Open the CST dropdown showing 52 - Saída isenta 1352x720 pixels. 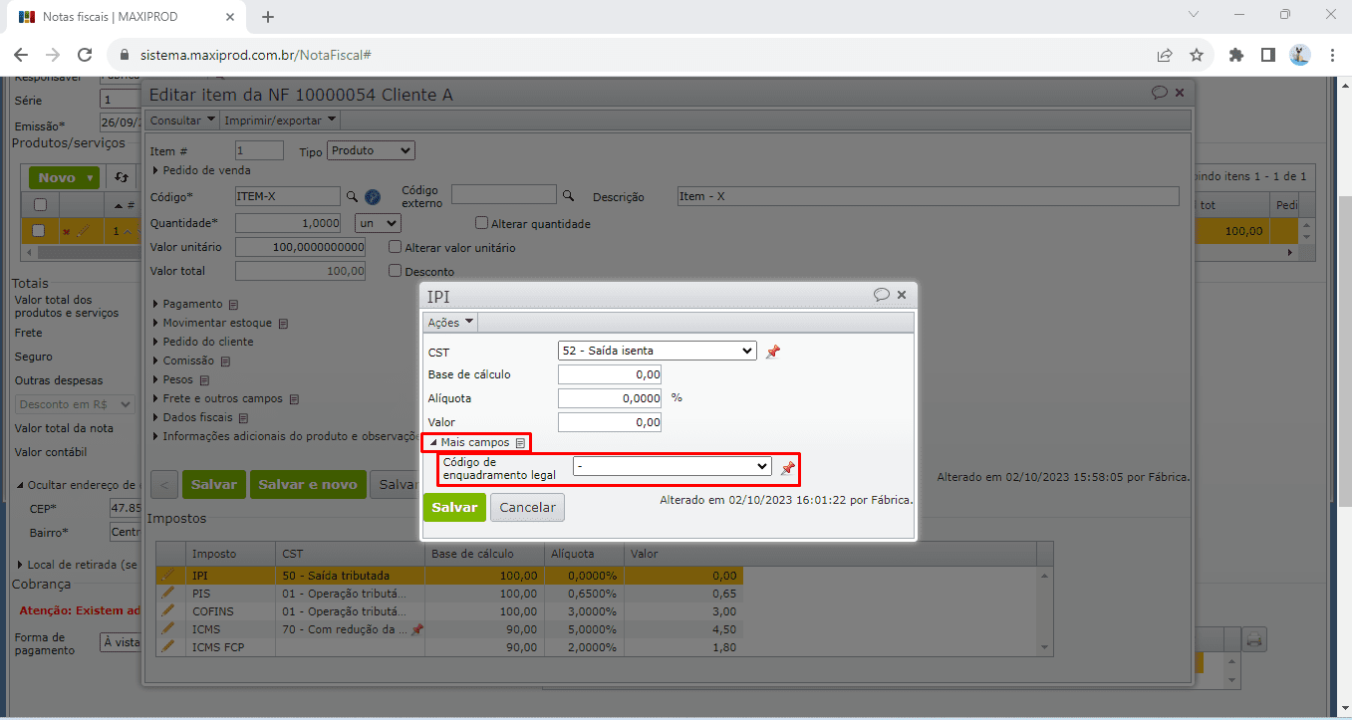[x=658, y=351]
